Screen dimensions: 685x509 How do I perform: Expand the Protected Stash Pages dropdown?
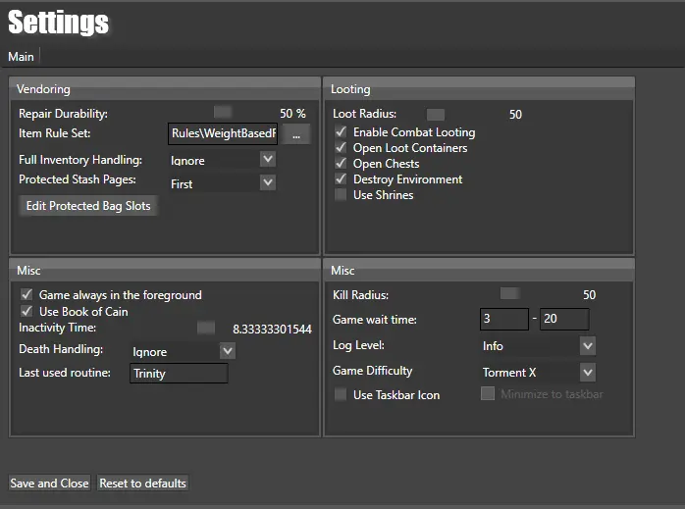[222, 183]
